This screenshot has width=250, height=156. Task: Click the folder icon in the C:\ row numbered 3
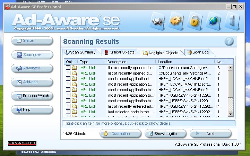pos(74,68)
